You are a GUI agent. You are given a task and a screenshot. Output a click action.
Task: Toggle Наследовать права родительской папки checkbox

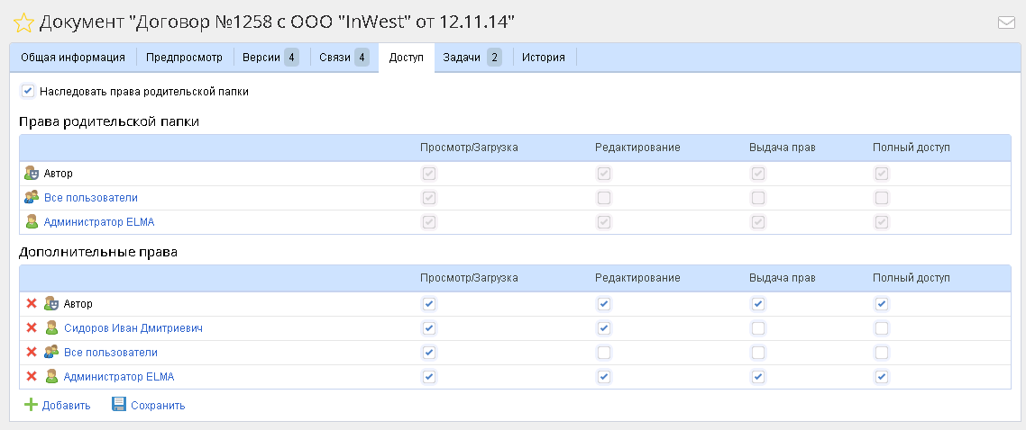point(28,91)
